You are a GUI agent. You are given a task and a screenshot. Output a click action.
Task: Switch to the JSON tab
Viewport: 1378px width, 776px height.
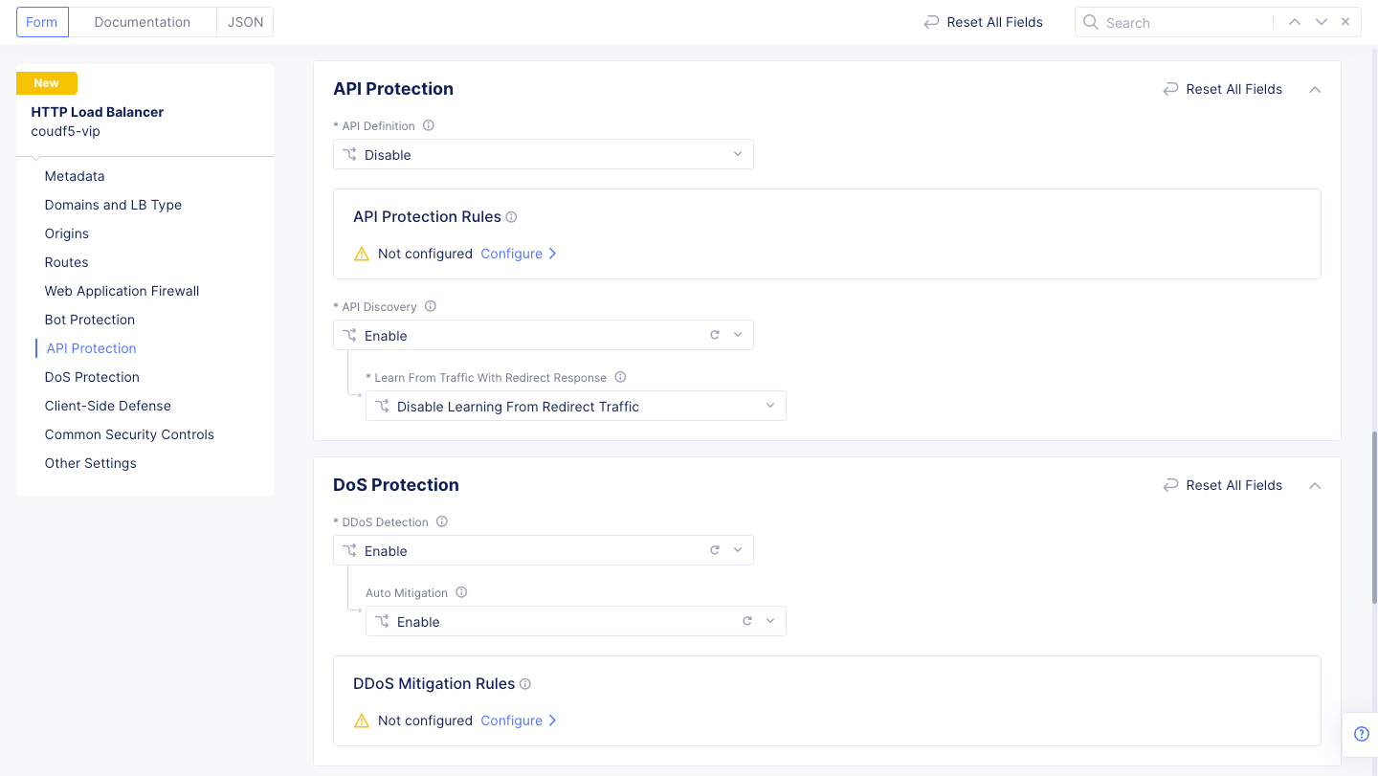(244, 21)
